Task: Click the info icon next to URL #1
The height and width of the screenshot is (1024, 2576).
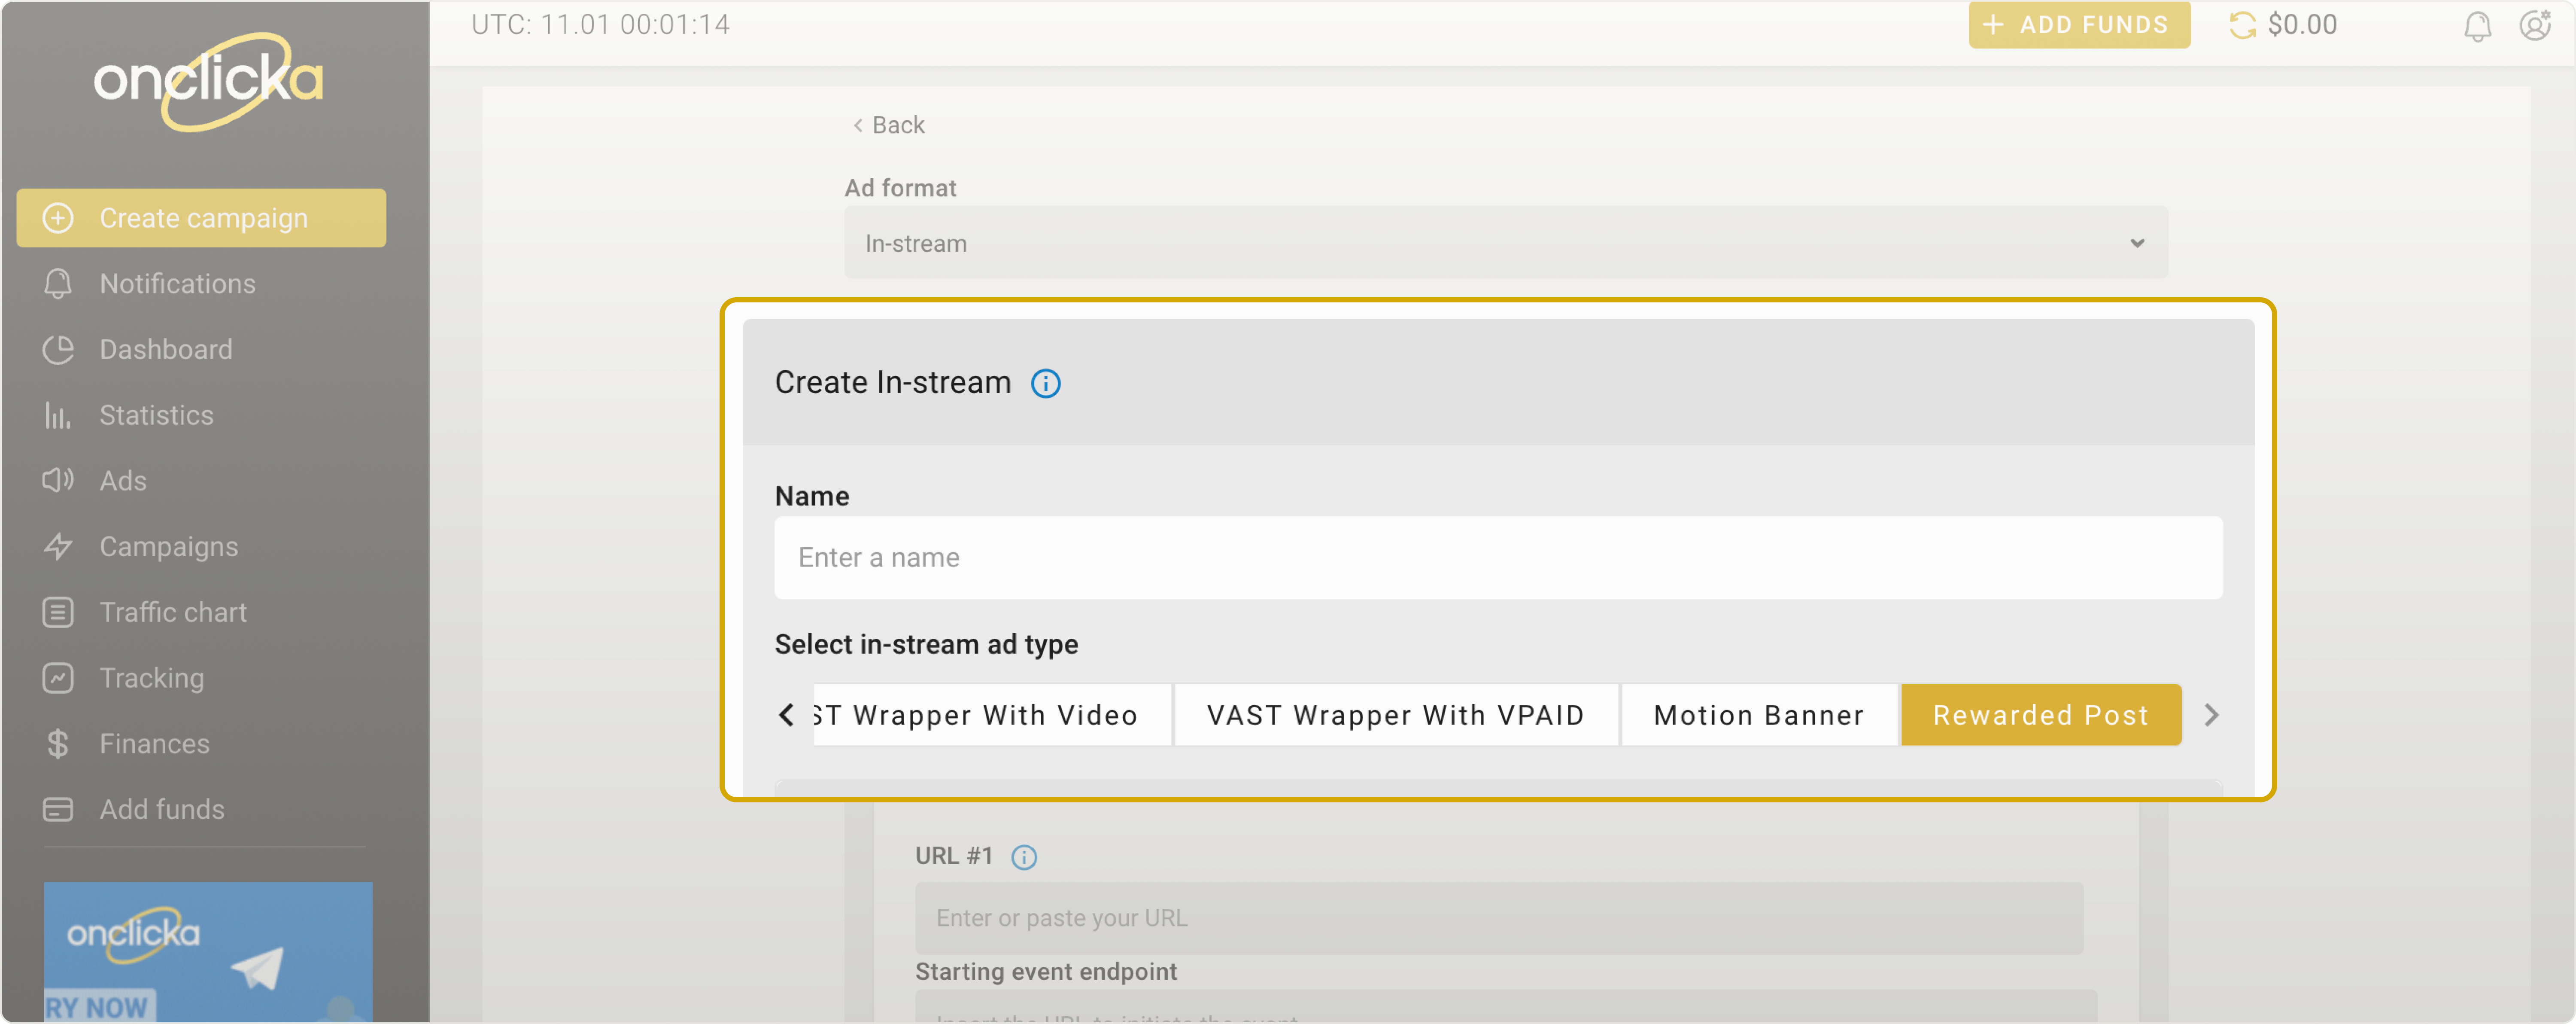Action: click(x=1024, y=857)
